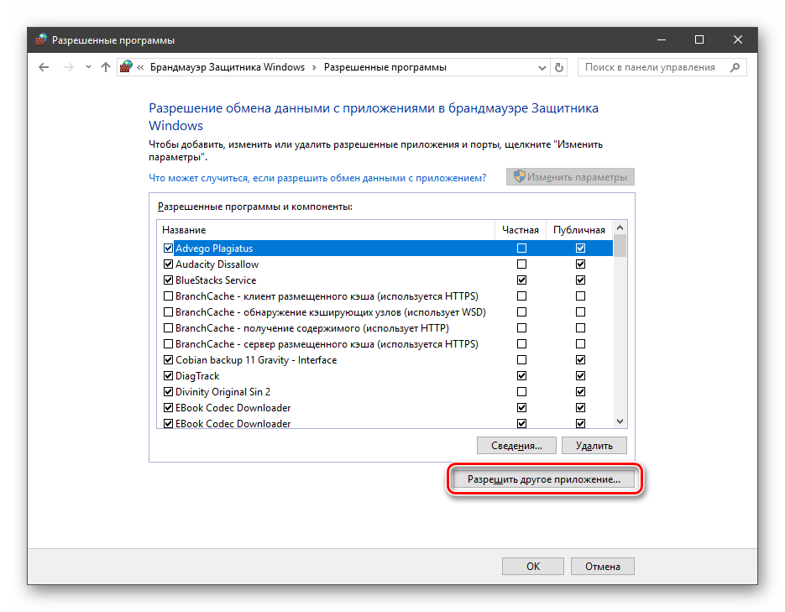This screenshot has width=785, height=612.
Task: Click the Forward navigation arrow
Action: point(68,67)
